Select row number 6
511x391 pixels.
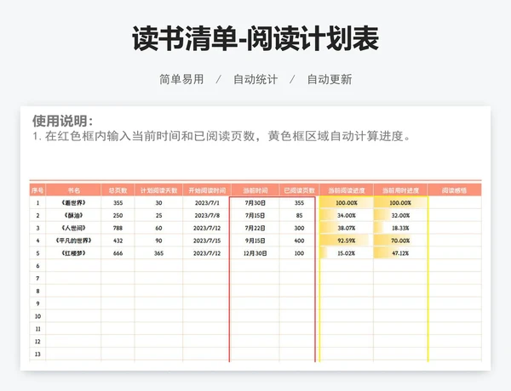[37, 266]
